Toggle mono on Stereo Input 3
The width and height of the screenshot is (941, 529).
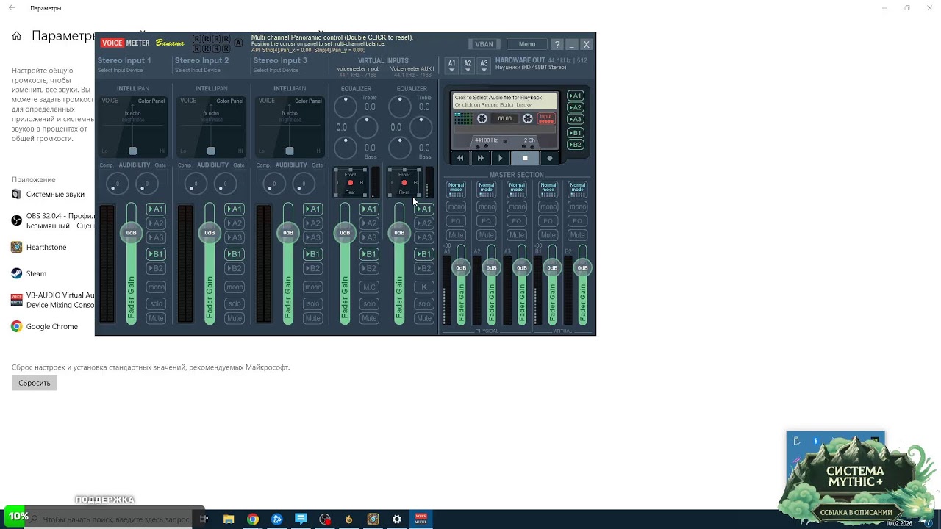tap(313, 287)
